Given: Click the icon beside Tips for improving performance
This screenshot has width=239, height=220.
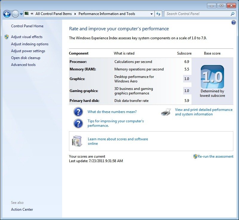Looking at the screenshot, I should [78, 123].
